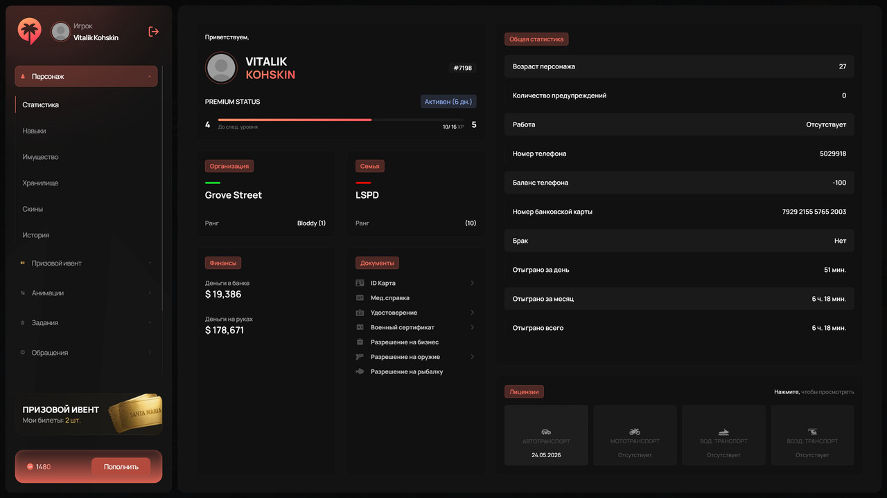Click the car icon in Автотранспорт license

[x=546, y=432]
